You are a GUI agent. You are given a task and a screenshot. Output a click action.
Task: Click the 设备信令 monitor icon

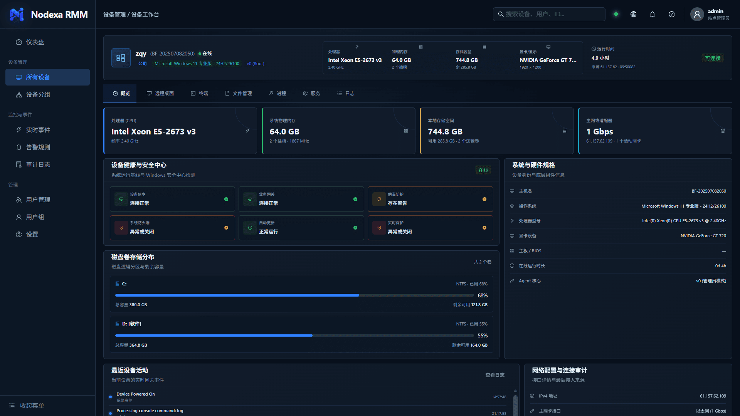(121, 199)
